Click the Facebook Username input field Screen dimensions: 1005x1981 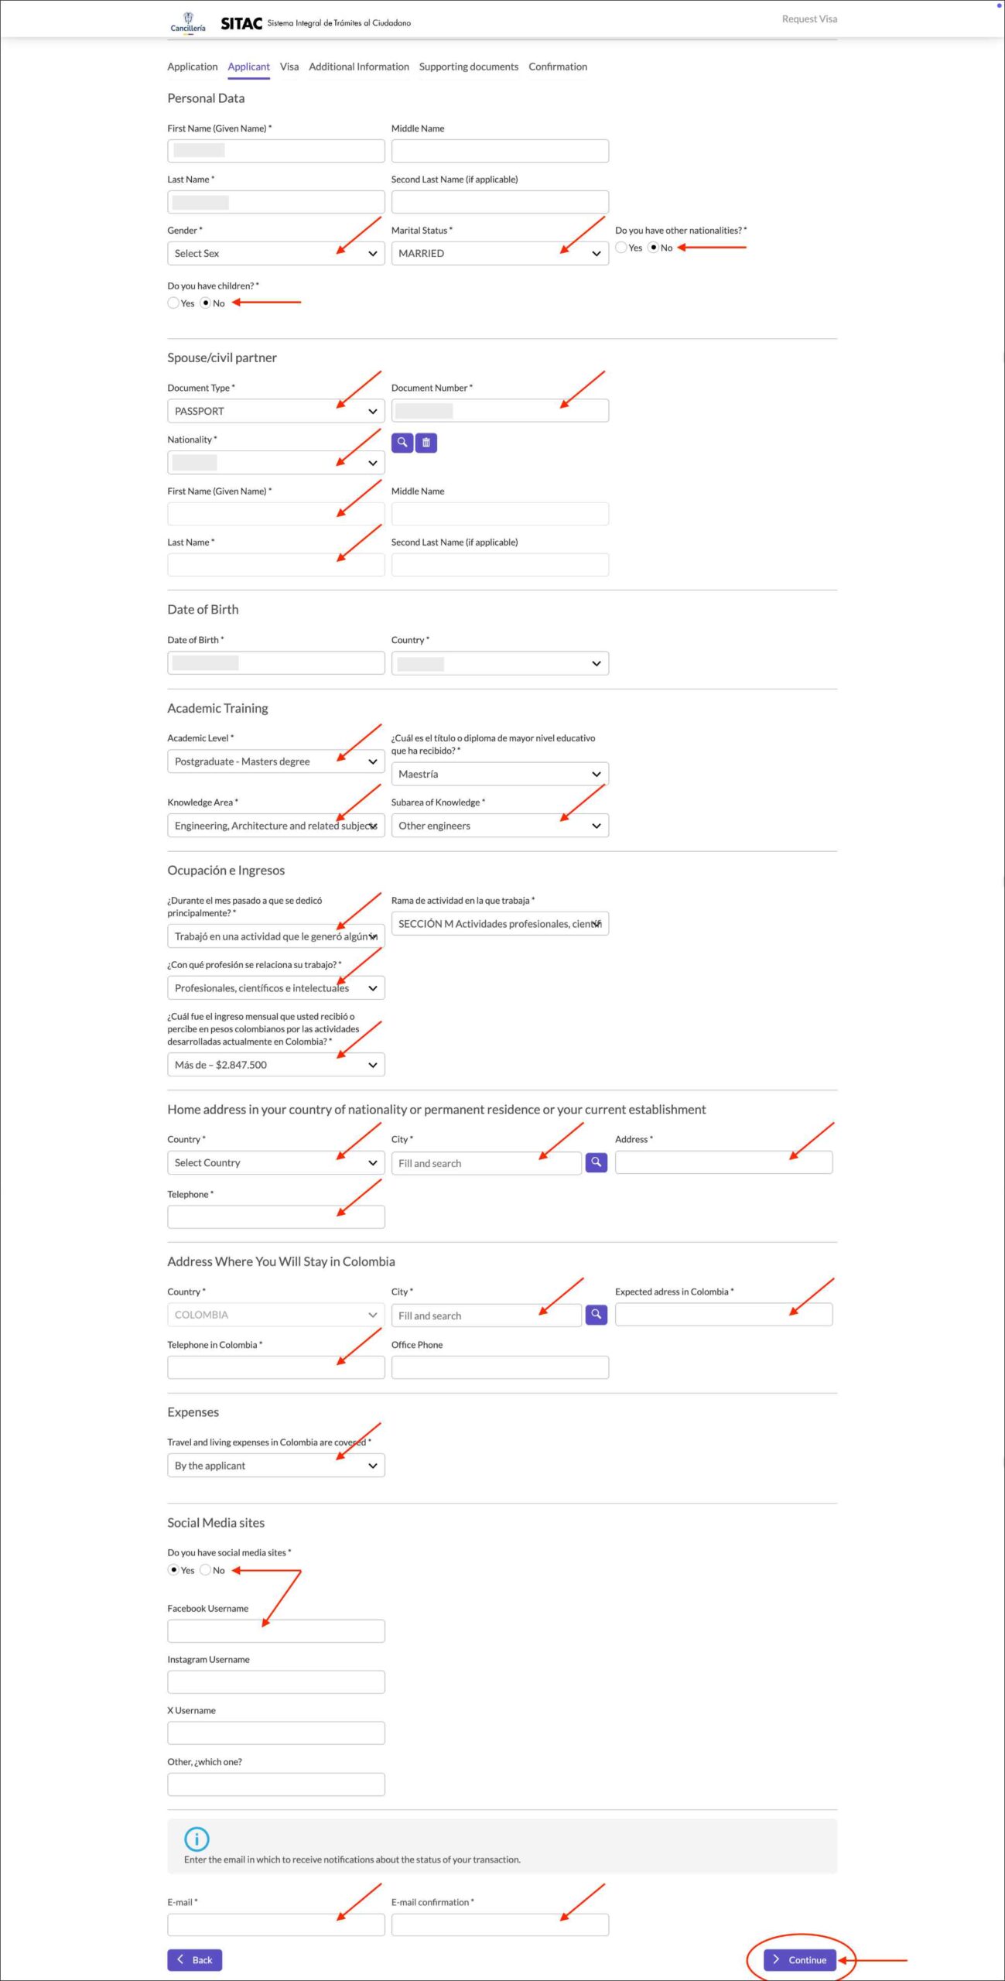[x=275, y=1630]
